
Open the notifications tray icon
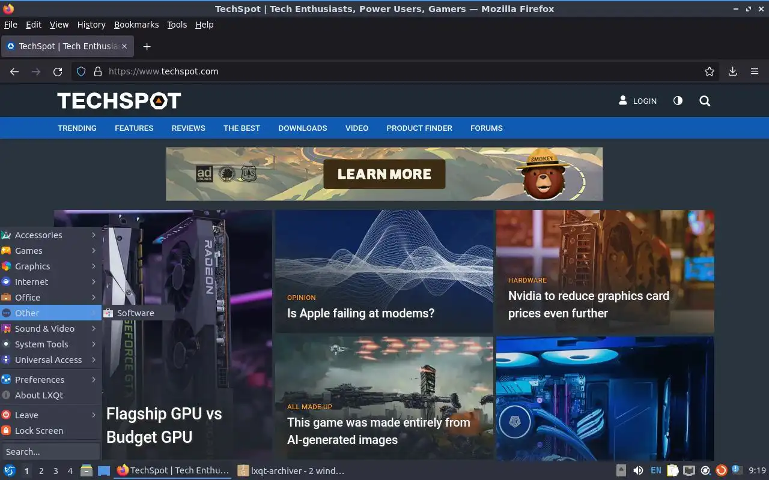737,470
